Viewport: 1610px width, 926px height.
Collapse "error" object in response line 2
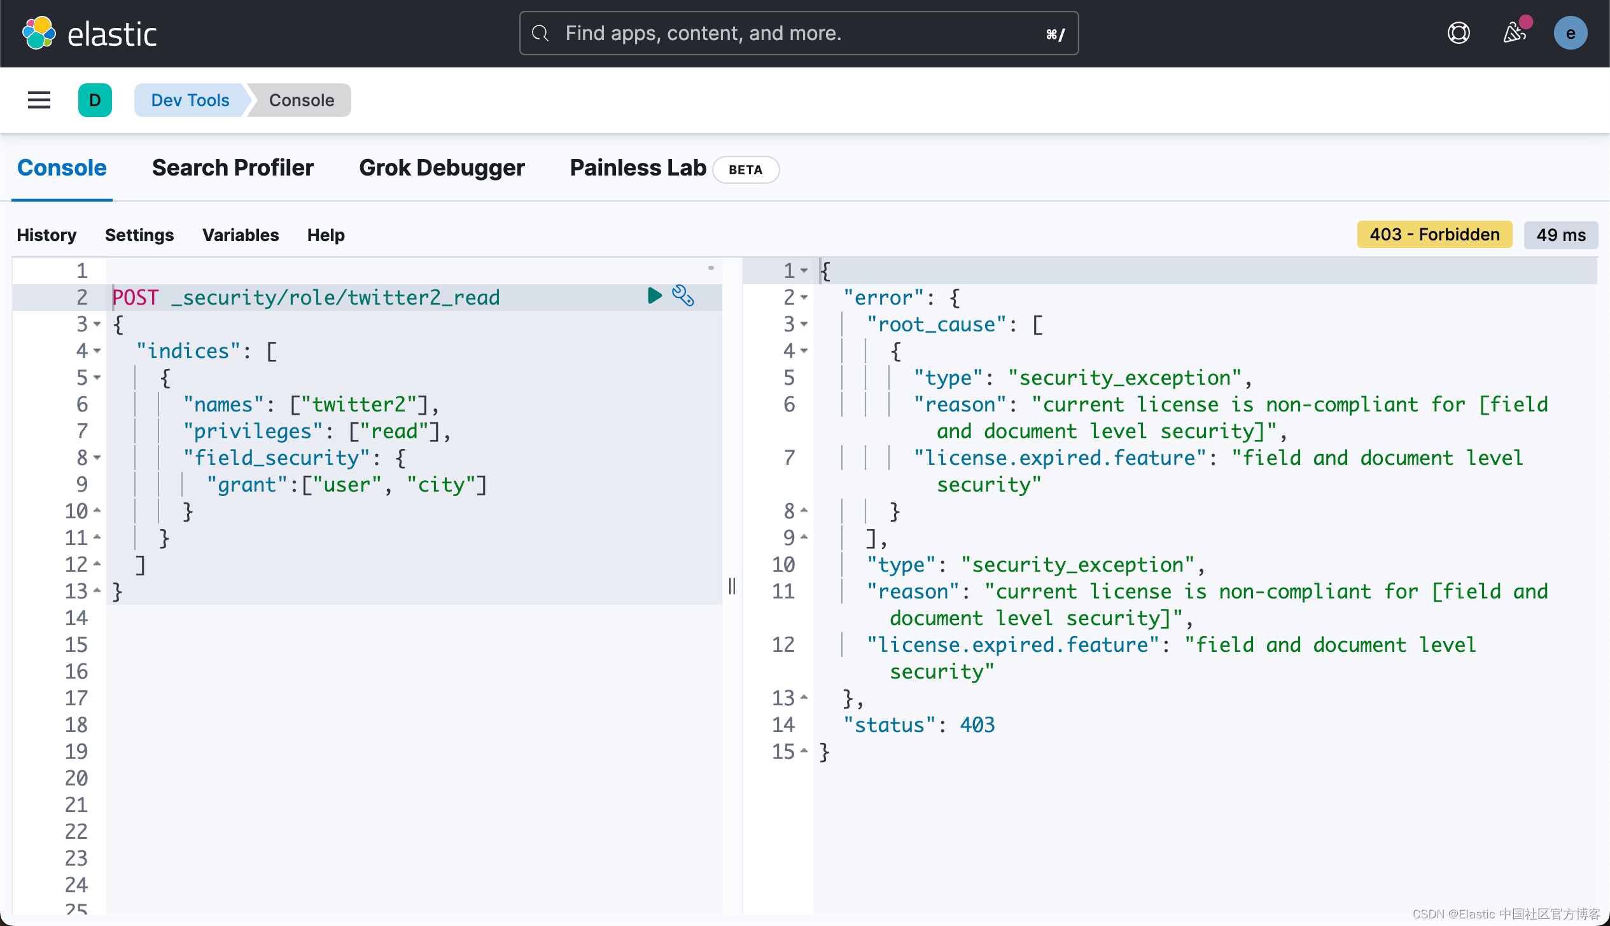tap(804, 298)
